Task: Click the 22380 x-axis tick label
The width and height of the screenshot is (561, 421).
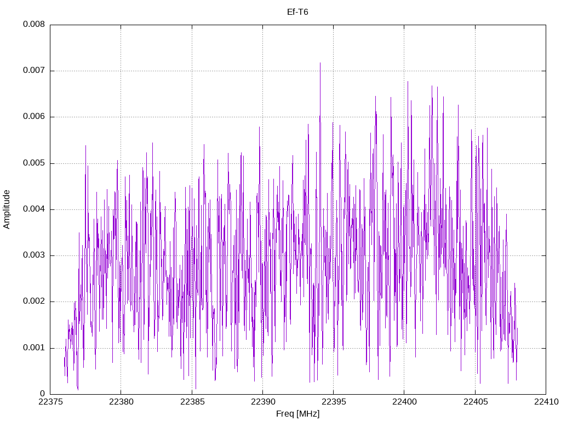Action: click(x=121, y=402)
